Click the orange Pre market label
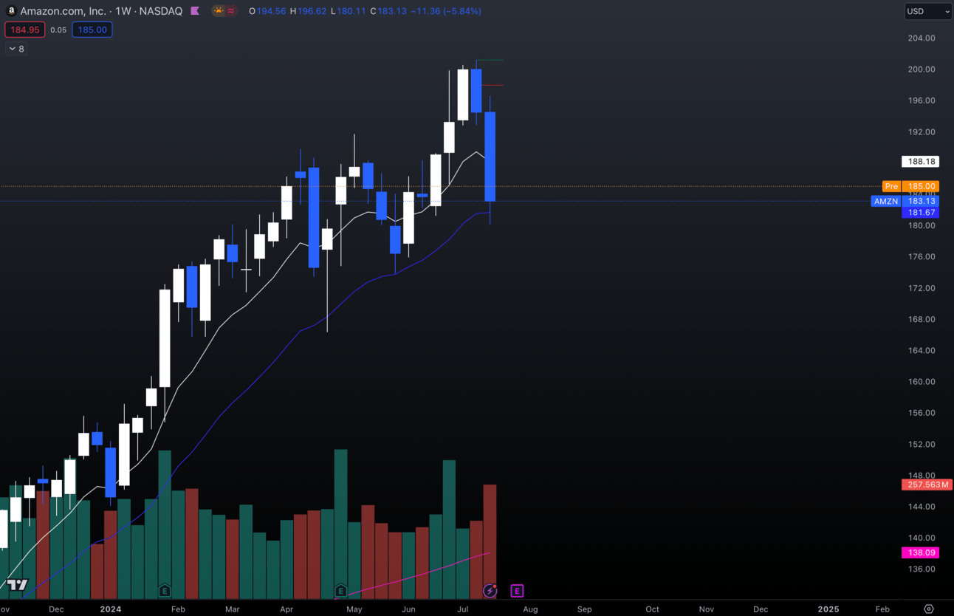The image size is (954, 616). tap(892, 186)
